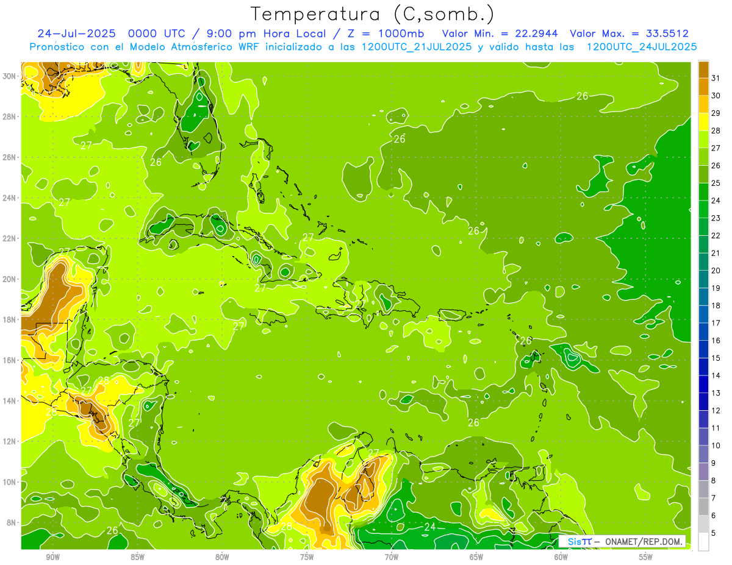Click the '30N' latitude axis label
This screenshot has width=732, height=565.
tap(10, 76)
